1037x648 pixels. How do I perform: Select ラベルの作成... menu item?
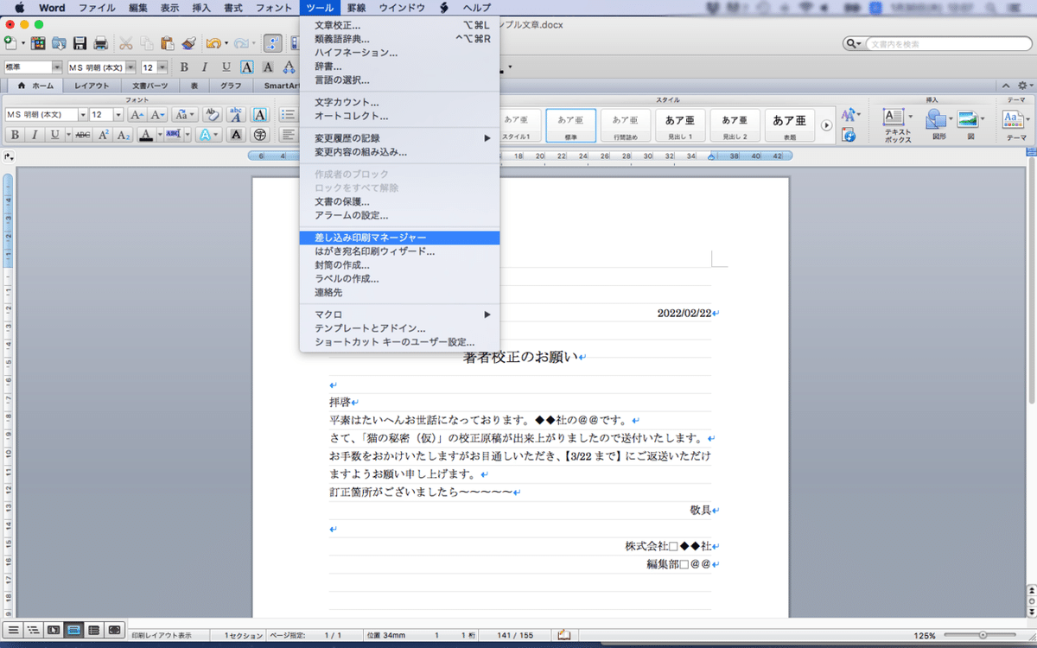point(399,279)
